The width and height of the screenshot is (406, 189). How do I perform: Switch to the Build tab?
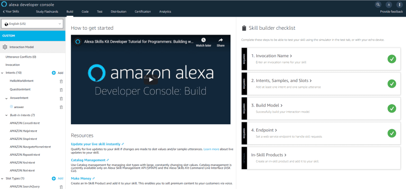point(70,12)
